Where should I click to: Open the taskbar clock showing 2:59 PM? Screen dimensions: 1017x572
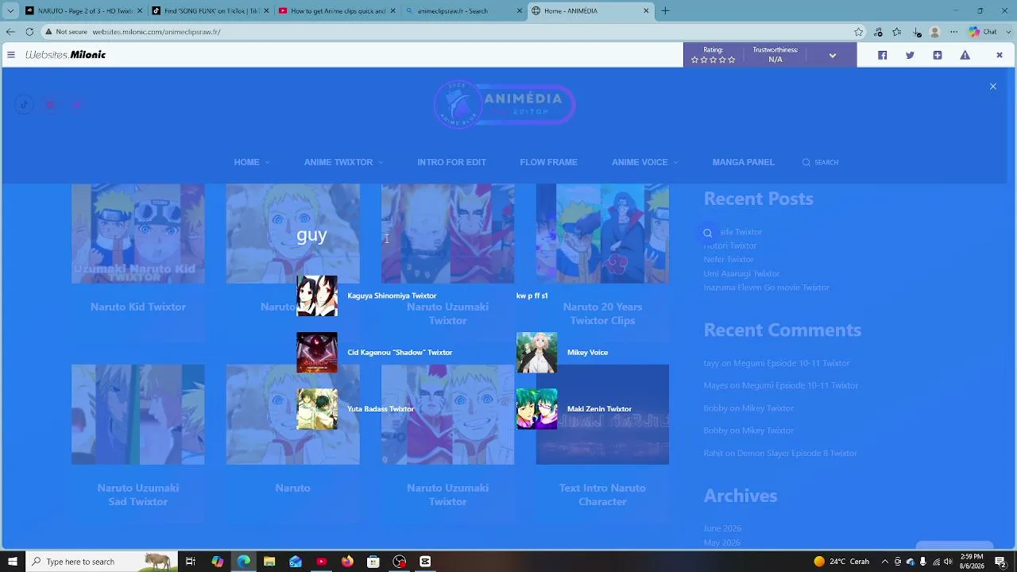click(x=972, y=562)
